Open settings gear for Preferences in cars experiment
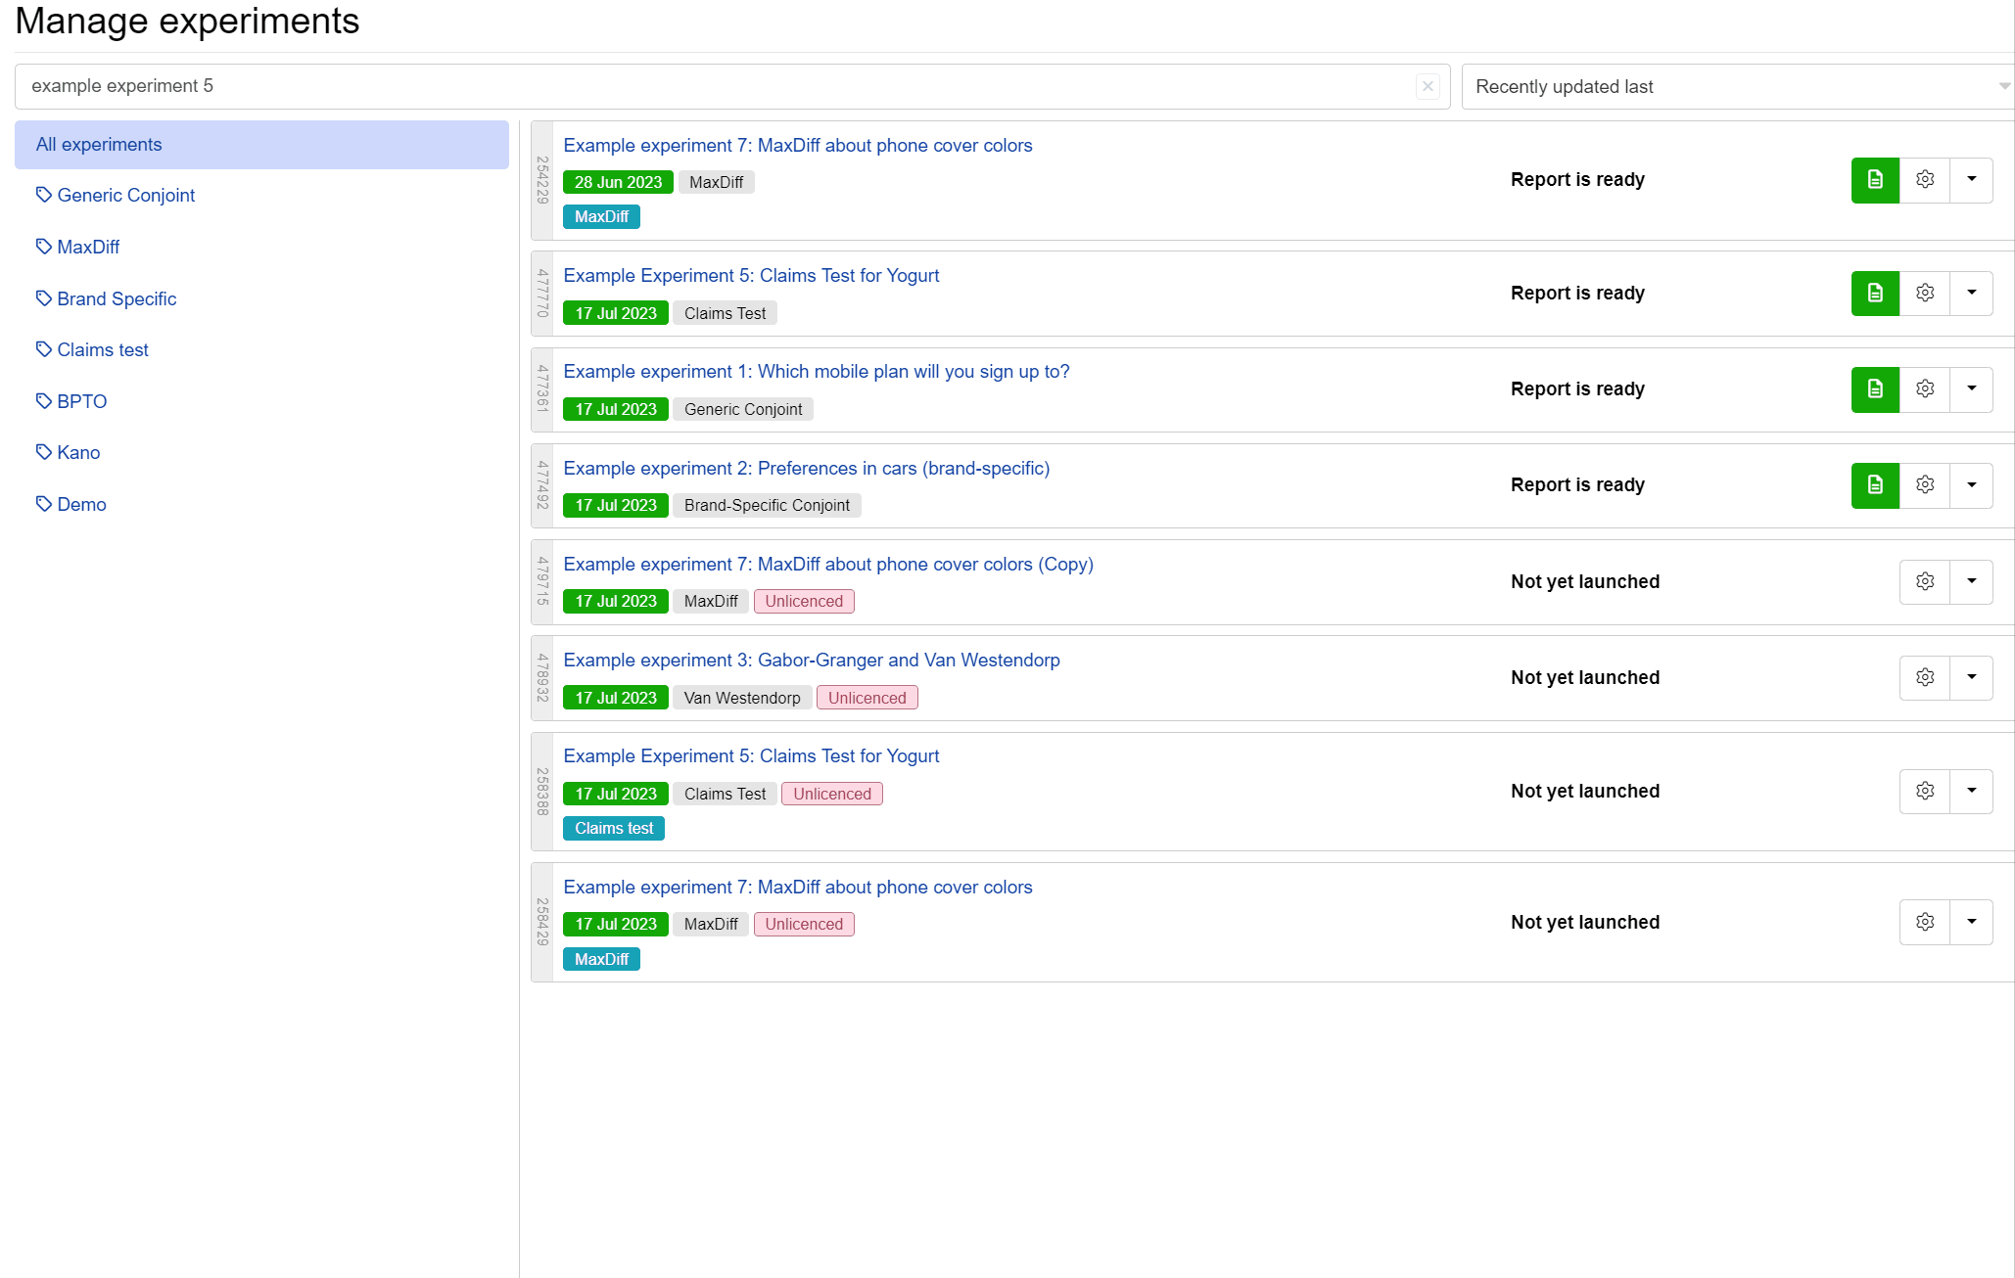 (1925, 485)
